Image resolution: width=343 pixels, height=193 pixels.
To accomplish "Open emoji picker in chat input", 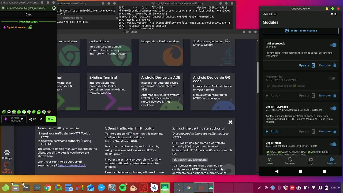I will point(22,119).
